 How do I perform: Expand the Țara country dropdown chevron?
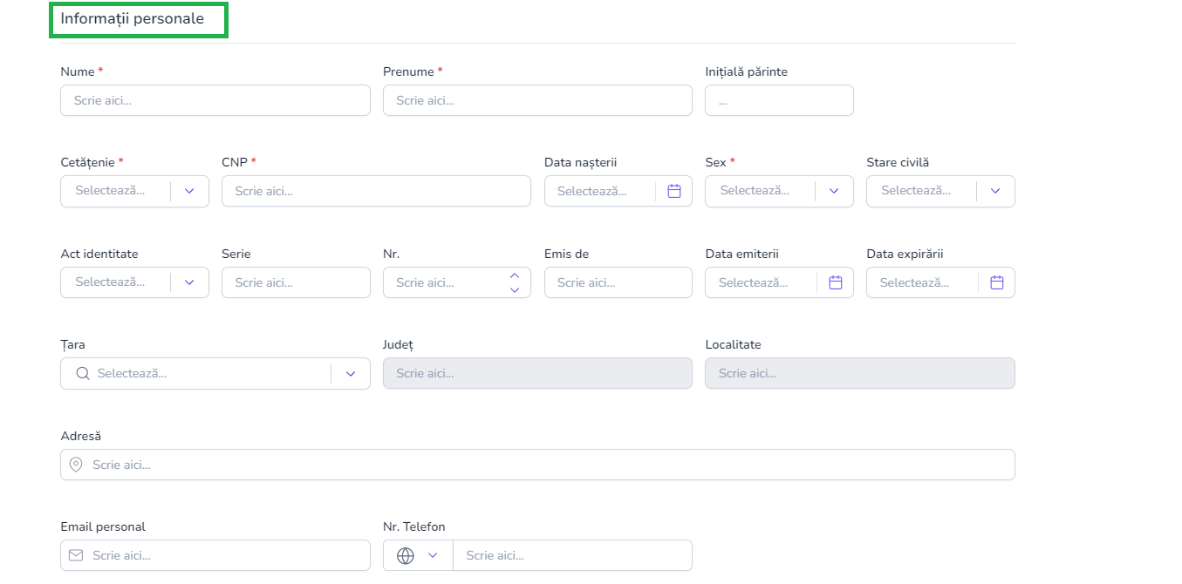click(351, 373)
